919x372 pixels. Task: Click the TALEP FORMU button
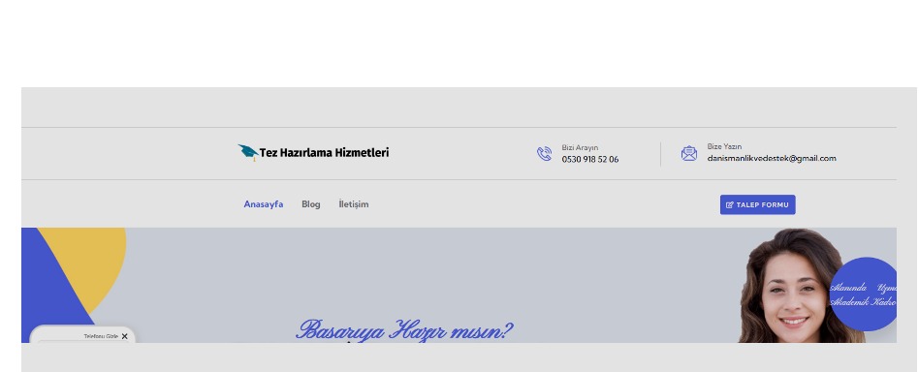[x=757, y=204]
